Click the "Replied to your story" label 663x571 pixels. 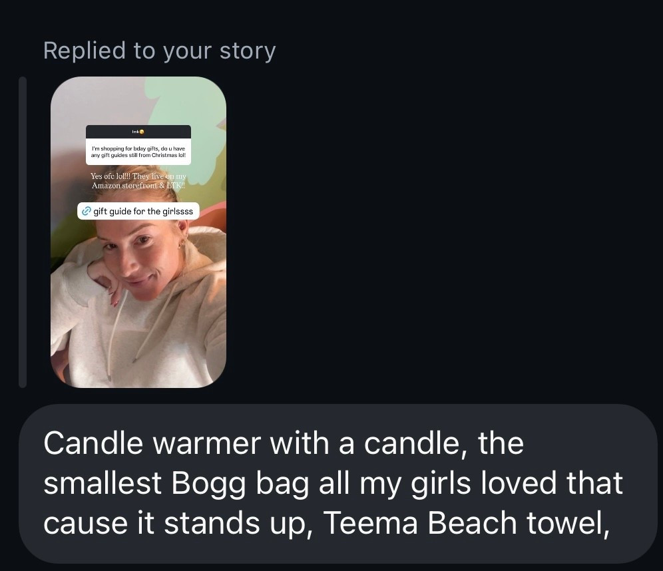159,51
